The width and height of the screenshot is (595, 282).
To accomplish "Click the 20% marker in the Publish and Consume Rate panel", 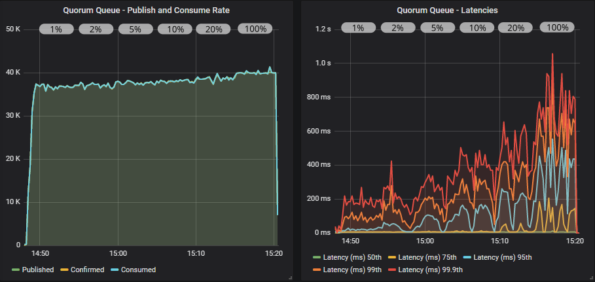I will pos(213,29).
